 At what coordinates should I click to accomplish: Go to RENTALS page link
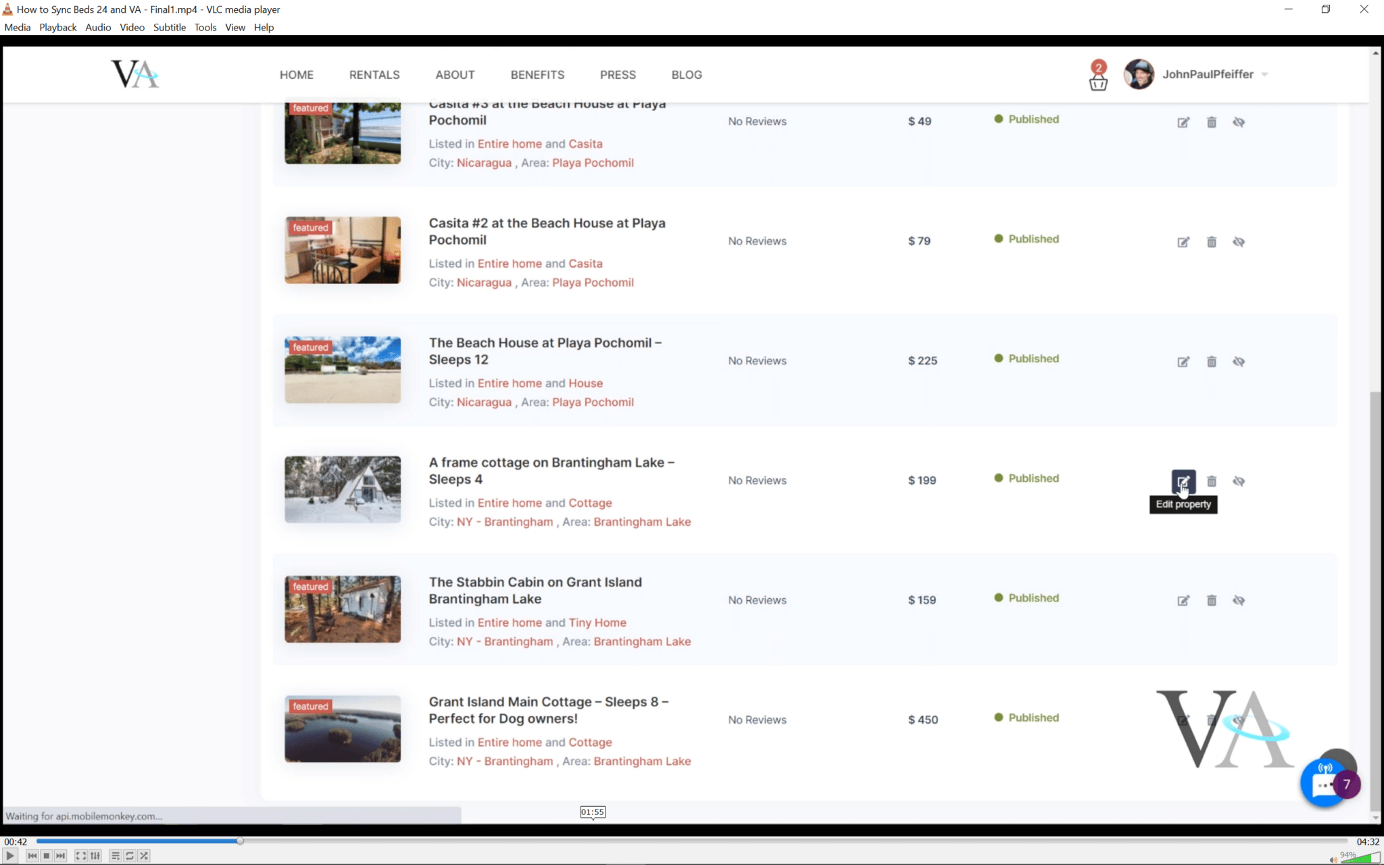[374, 74]
